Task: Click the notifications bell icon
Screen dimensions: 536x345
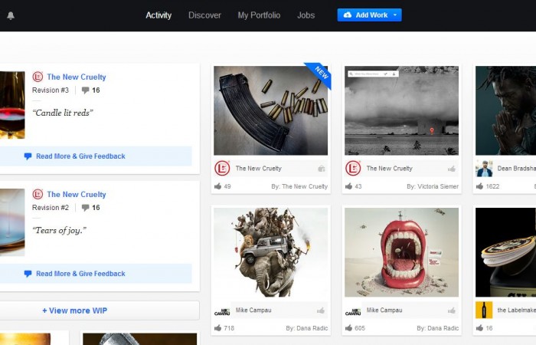Action: tap(11, 15)
